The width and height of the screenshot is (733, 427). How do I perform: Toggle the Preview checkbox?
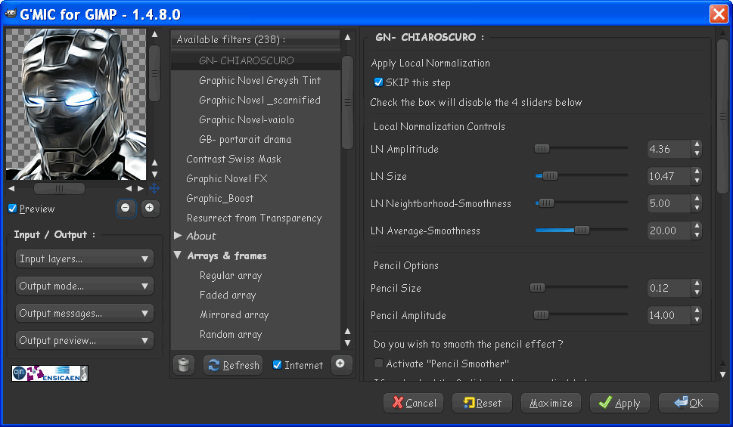pos(13,209)
